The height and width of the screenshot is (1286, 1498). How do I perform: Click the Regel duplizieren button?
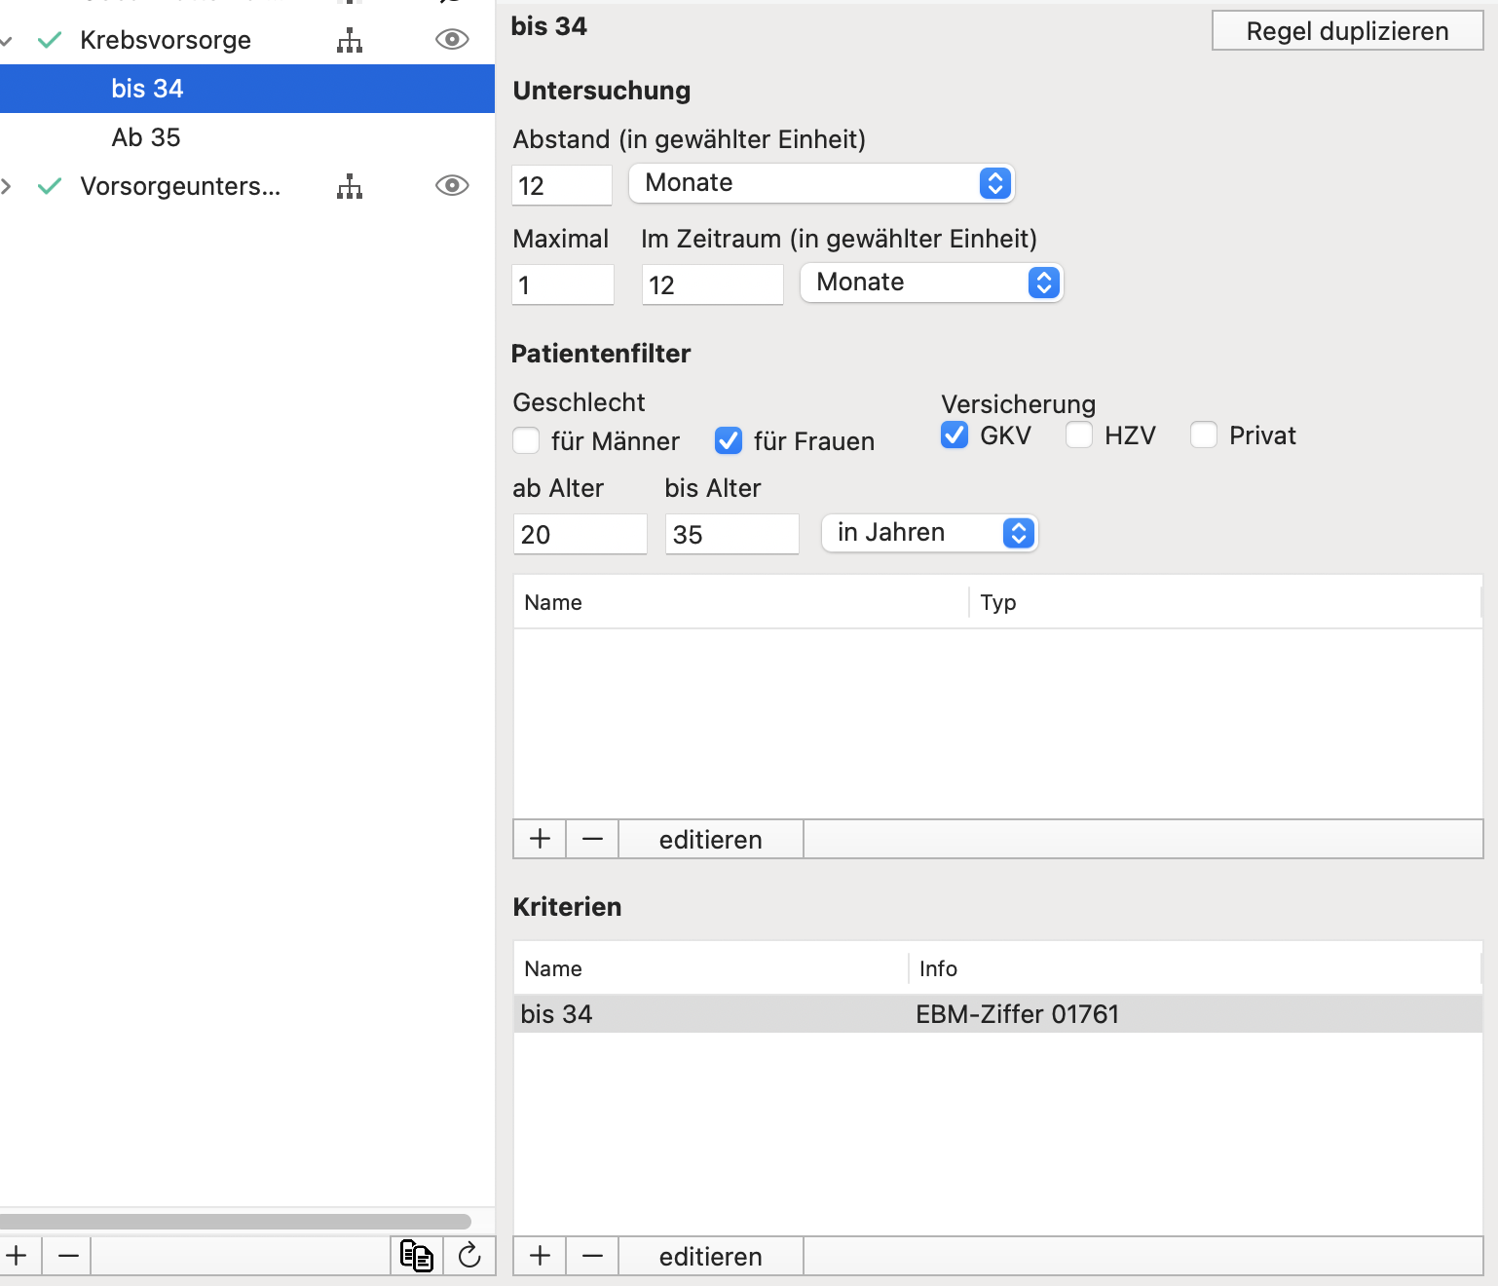point(1347,30)
